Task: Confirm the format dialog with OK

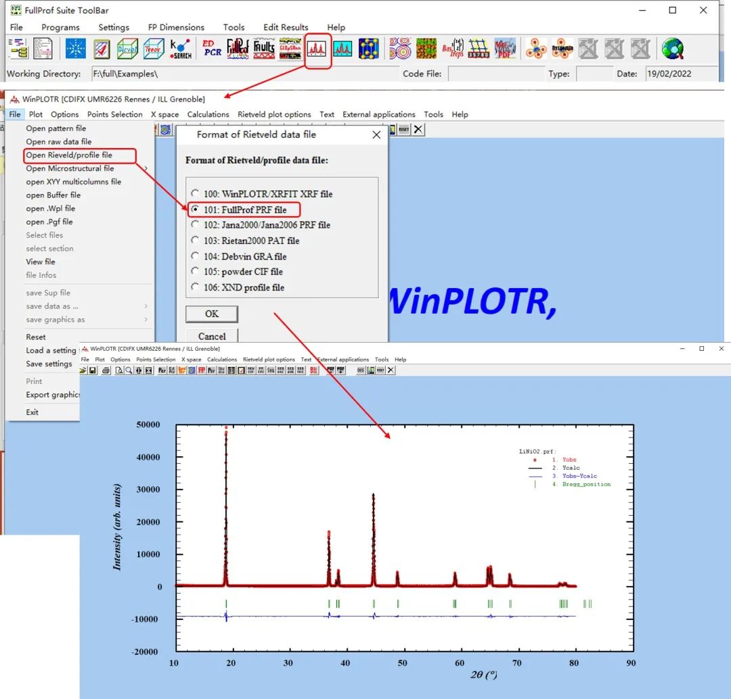Action: tap(212, 314)
